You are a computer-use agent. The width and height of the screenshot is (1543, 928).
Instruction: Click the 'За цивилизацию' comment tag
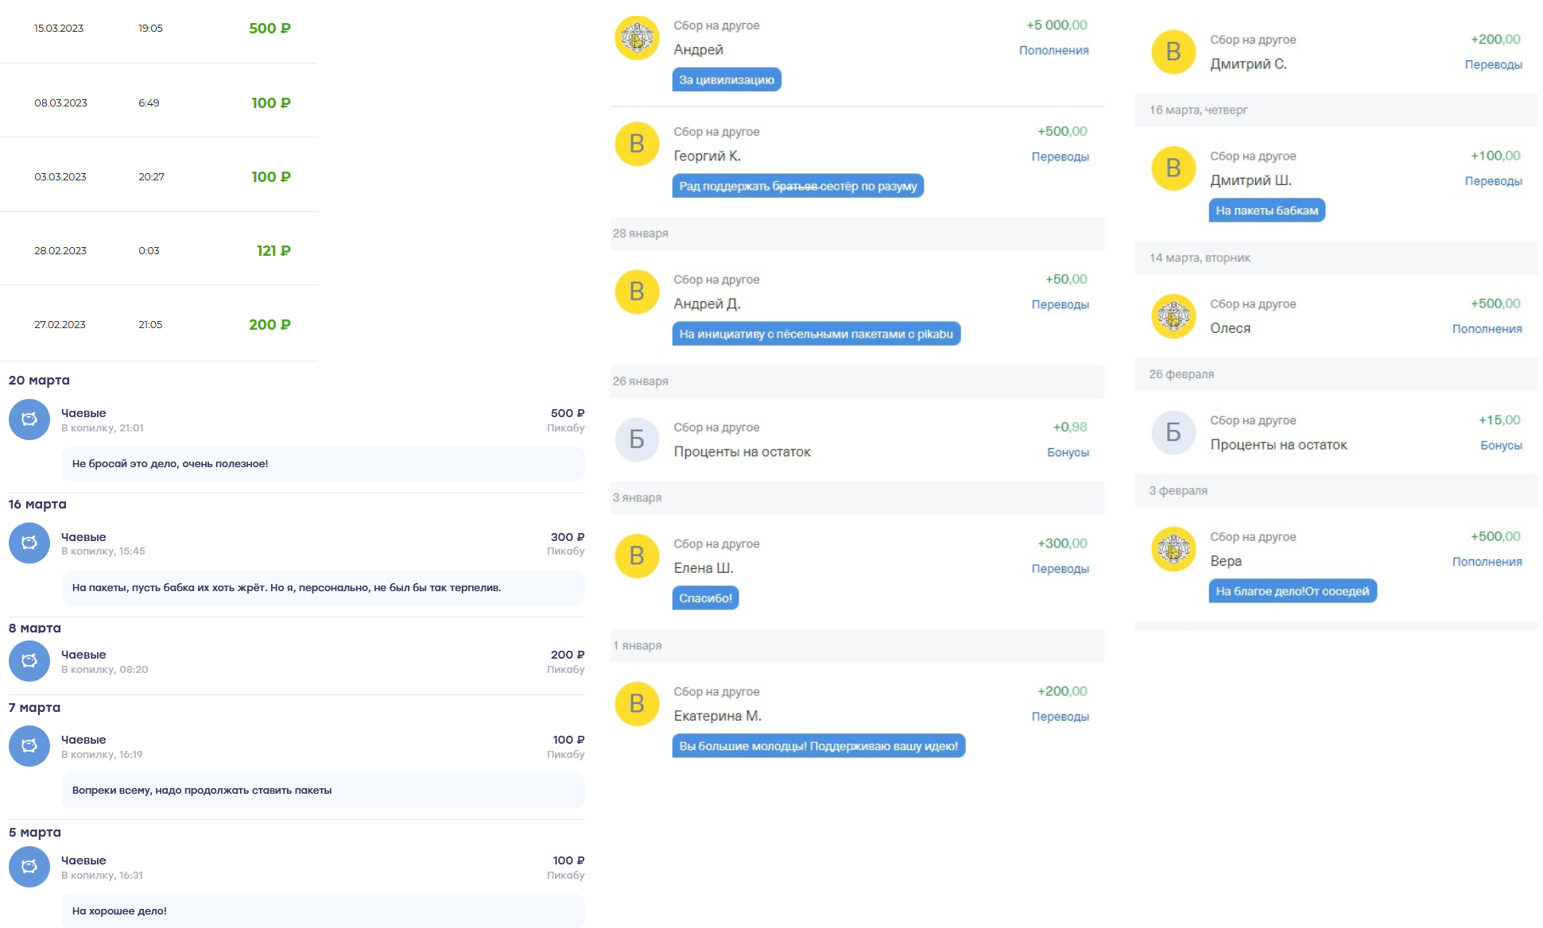pos(726,79)
